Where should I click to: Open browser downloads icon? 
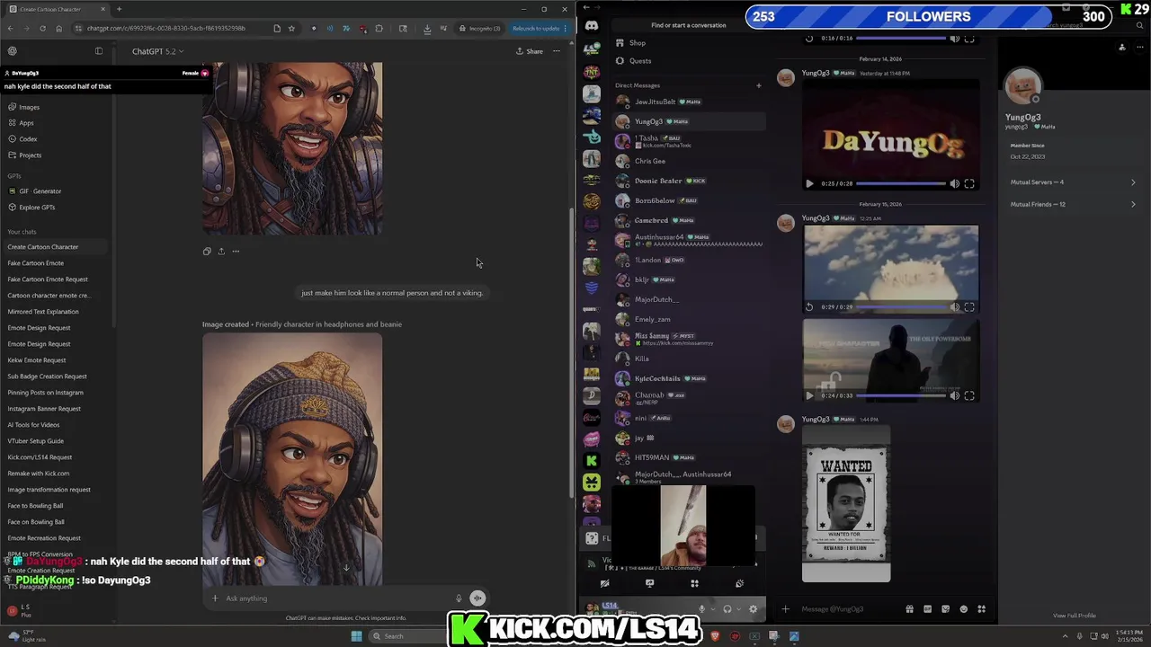click(427, 29)
